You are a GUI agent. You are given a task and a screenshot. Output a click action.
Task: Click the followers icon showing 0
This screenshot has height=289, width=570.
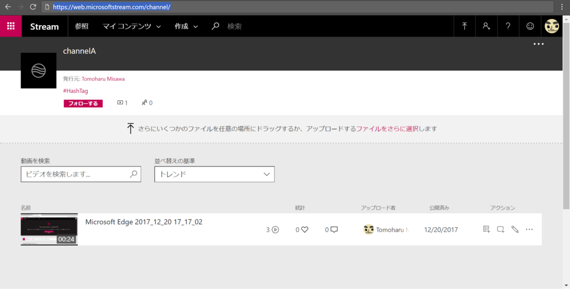point(144,103)
